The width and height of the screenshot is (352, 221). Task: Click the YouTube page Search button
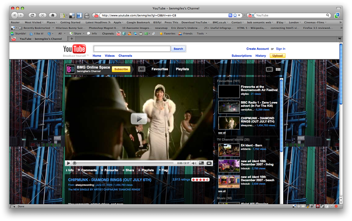pyautogui.click(x=178, y=49)
